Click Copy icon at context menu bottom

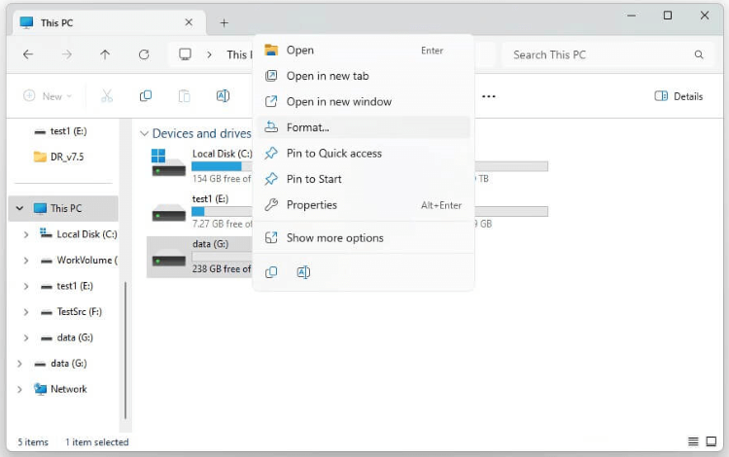tap(271, 272)
